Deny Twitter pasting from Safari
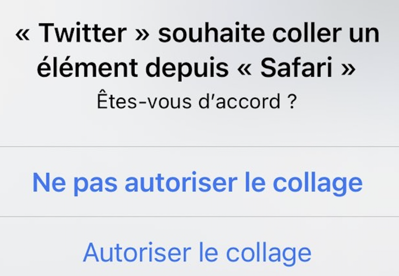 pyautogui.click(x=198, y=183)
